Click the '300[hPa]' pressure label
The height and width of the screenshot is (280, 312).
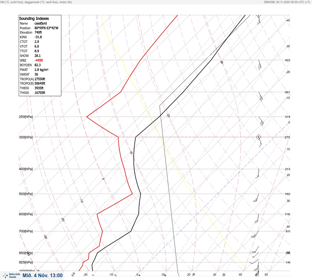point(26,137)
